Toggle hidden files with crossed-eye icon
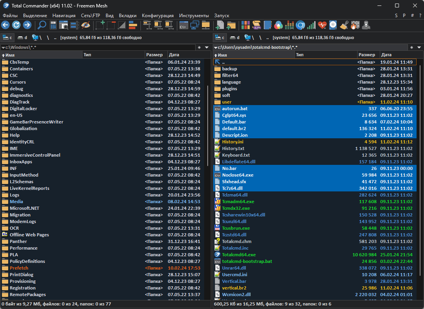Viewport: 424px width, 309px height. pos(85,25)
